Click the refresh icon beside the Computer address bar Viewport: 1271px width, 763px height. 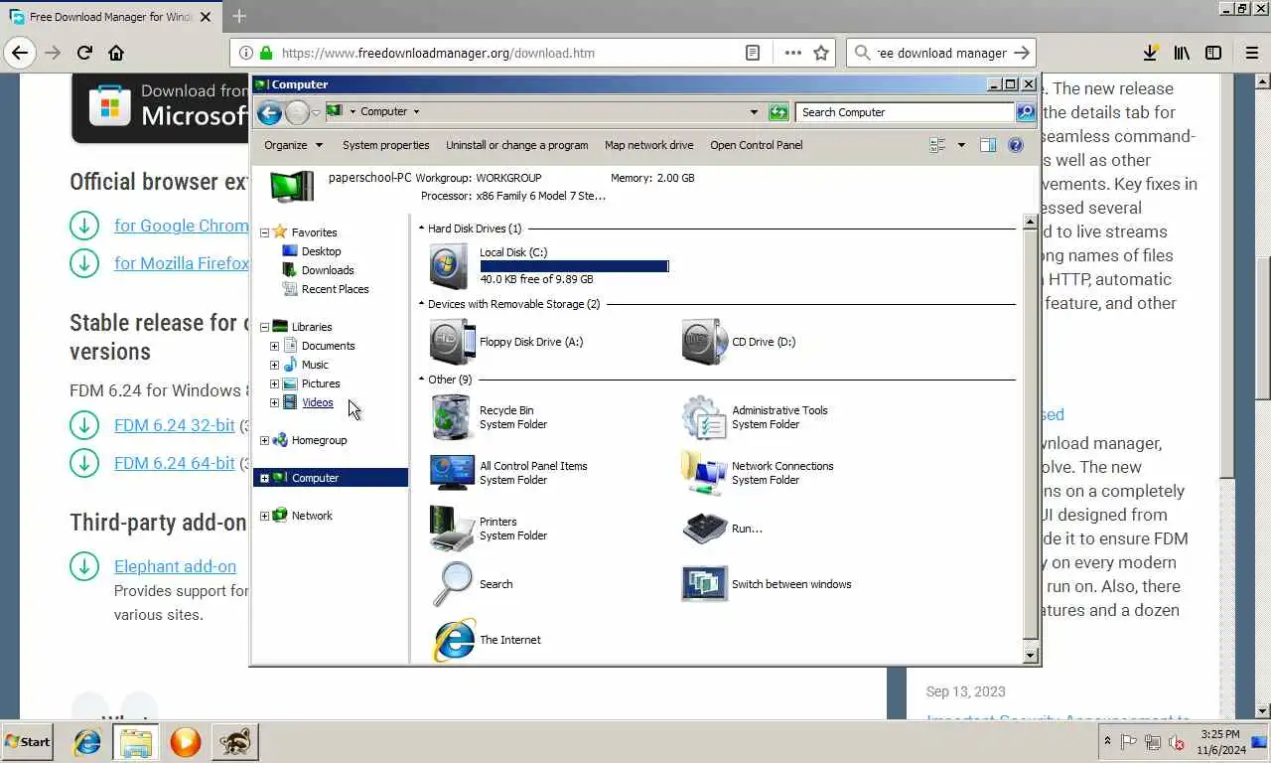pos(778,112)
